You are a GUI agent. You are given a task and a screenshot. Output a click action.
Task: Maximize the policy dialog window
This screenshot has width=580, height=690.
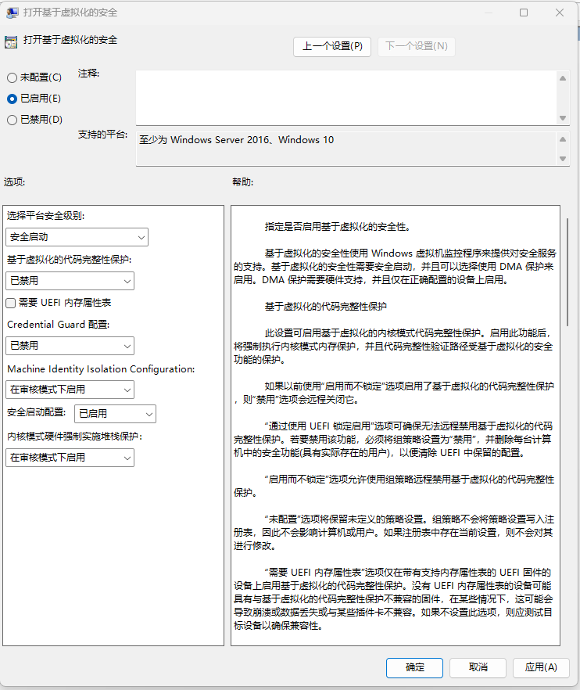point(524,13)
